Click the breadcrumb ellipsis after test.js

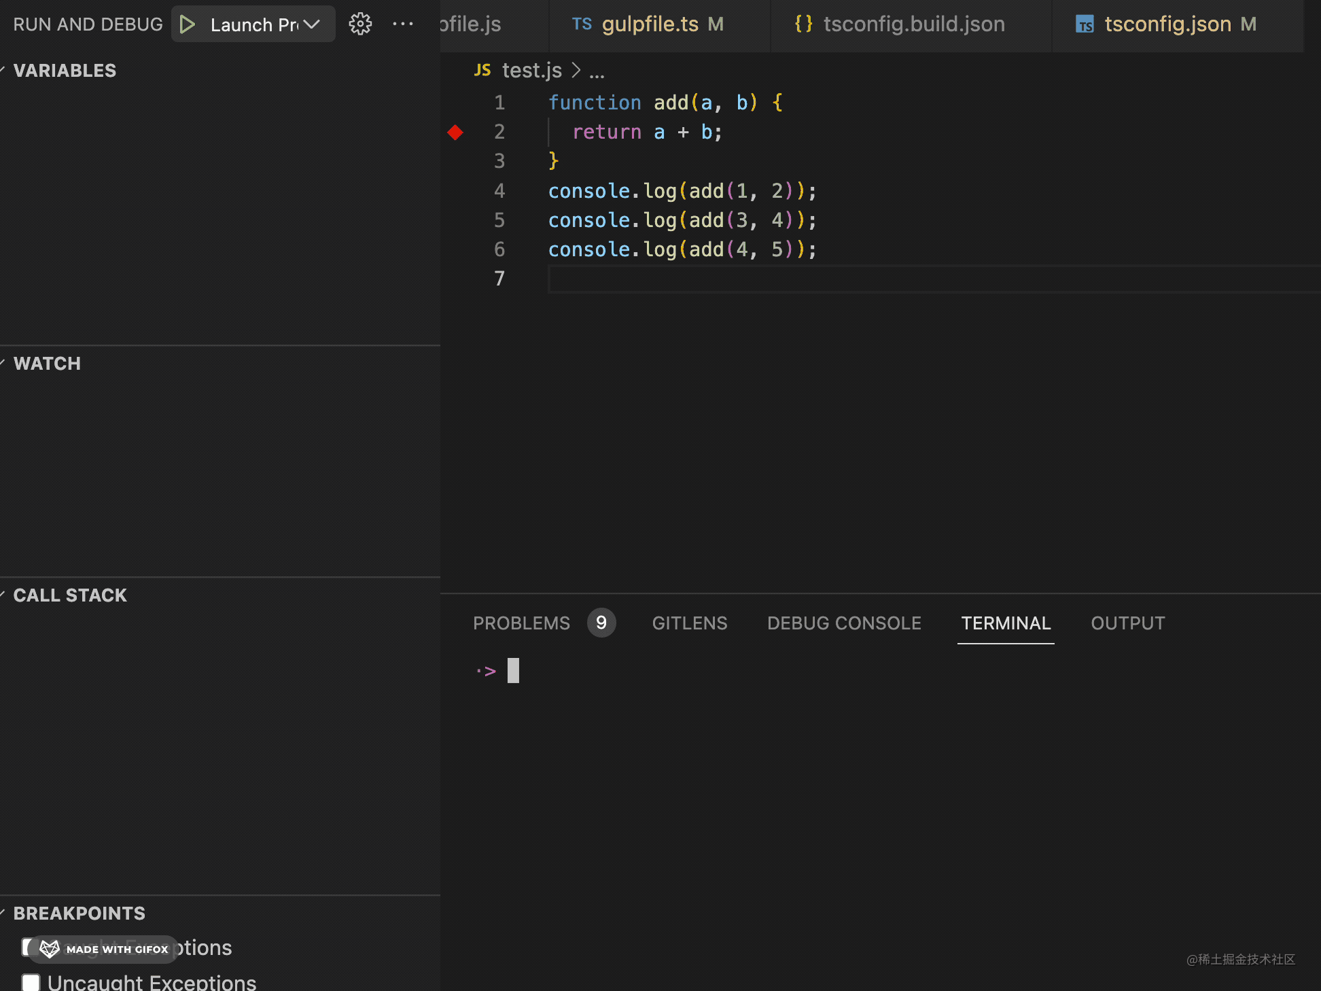pos(597,71)
